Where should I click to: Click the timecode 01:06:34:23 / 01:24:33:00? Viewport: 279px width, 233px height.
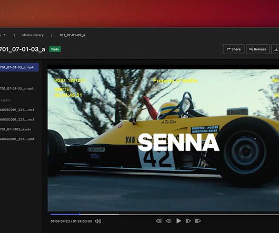pyautogui.click(x=71, y=221)
